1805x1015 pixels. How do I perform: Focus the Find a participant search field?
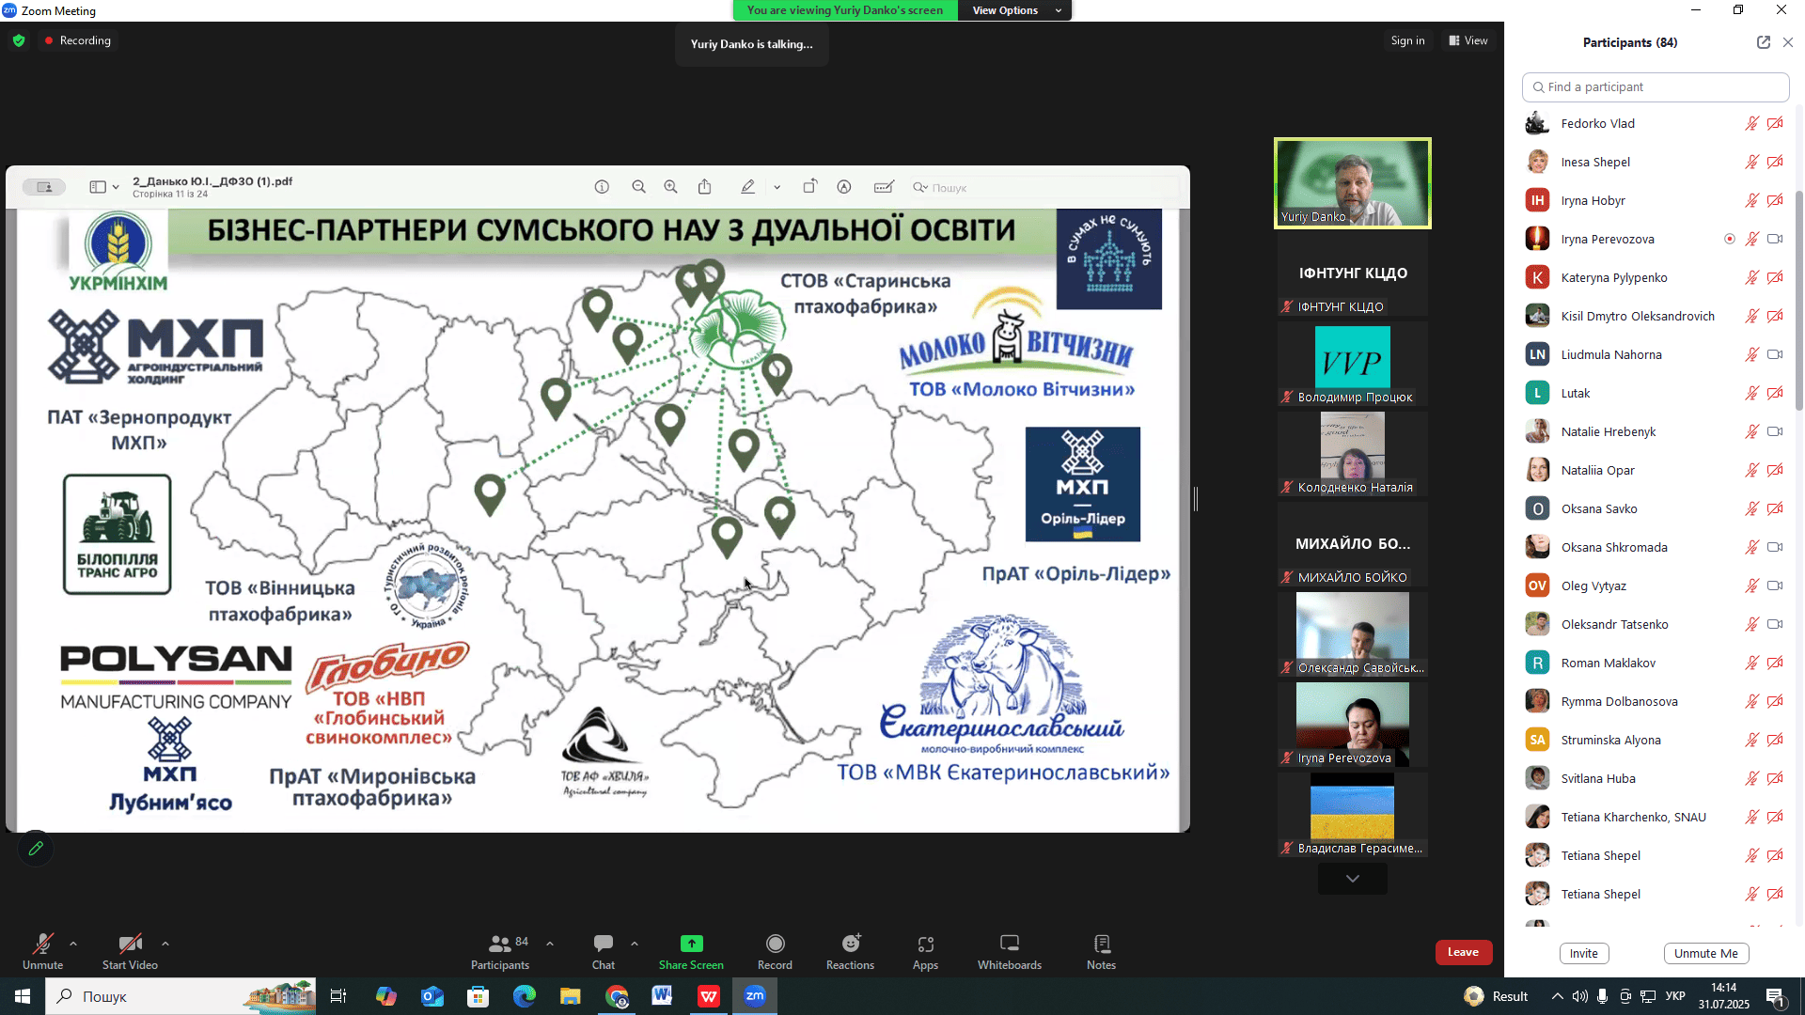coord(1655,86)
